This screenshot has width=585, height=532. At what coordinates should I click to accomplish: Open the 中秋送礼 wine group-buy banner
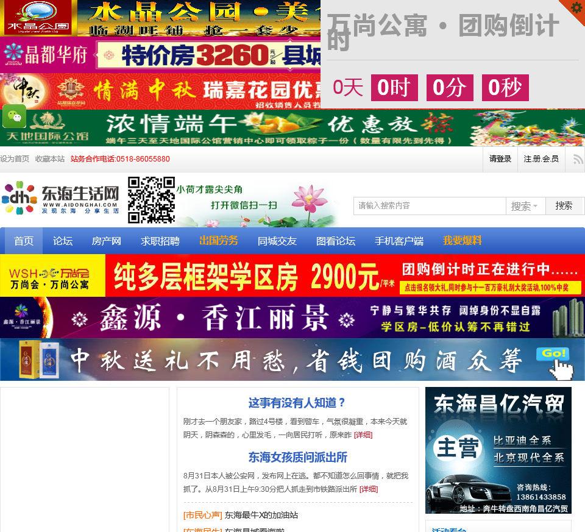292,360
